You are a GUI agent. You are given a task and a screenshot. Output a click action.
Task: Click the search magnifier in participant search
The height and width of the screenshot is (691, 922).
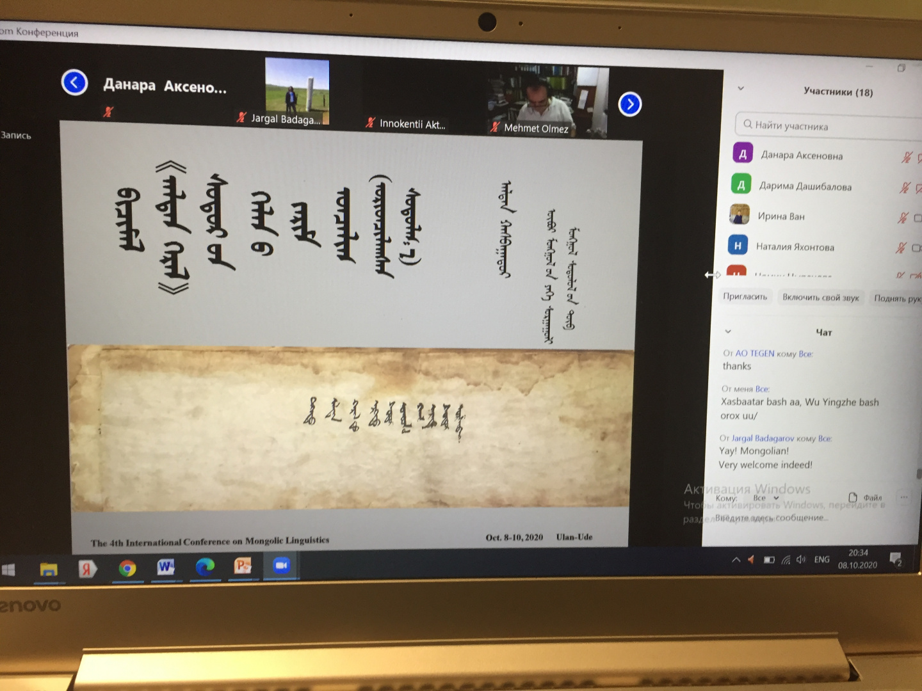[x=747, y=124]
